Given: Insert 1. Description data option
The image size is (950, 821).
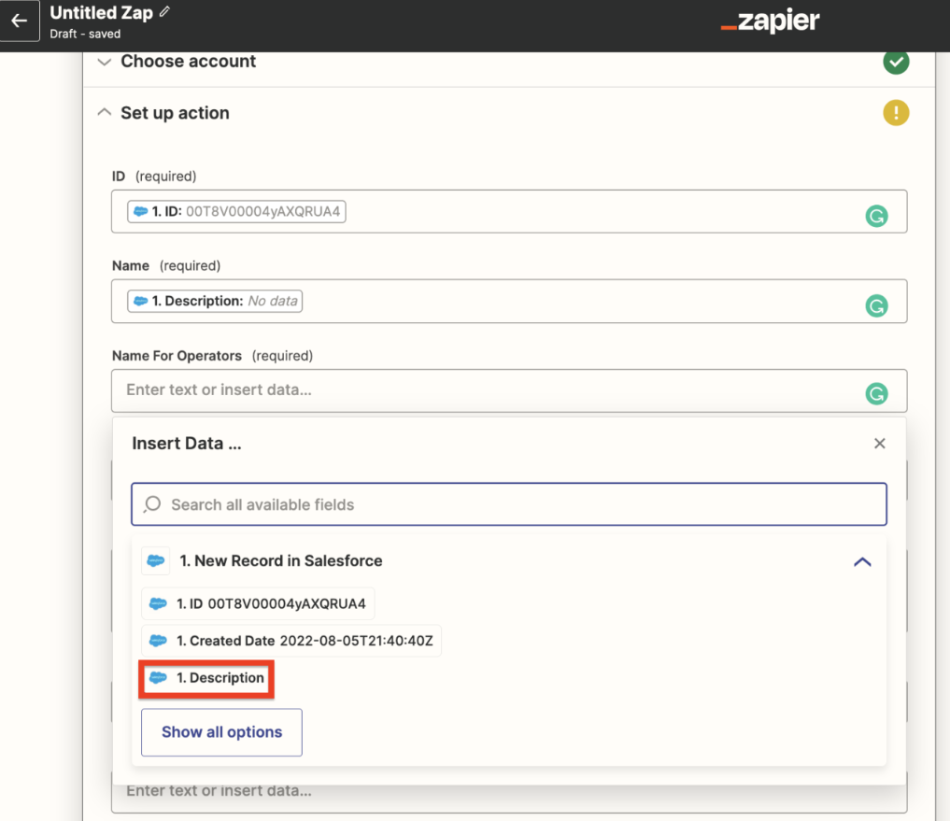Looking at the screenshot, I should 206,678.
